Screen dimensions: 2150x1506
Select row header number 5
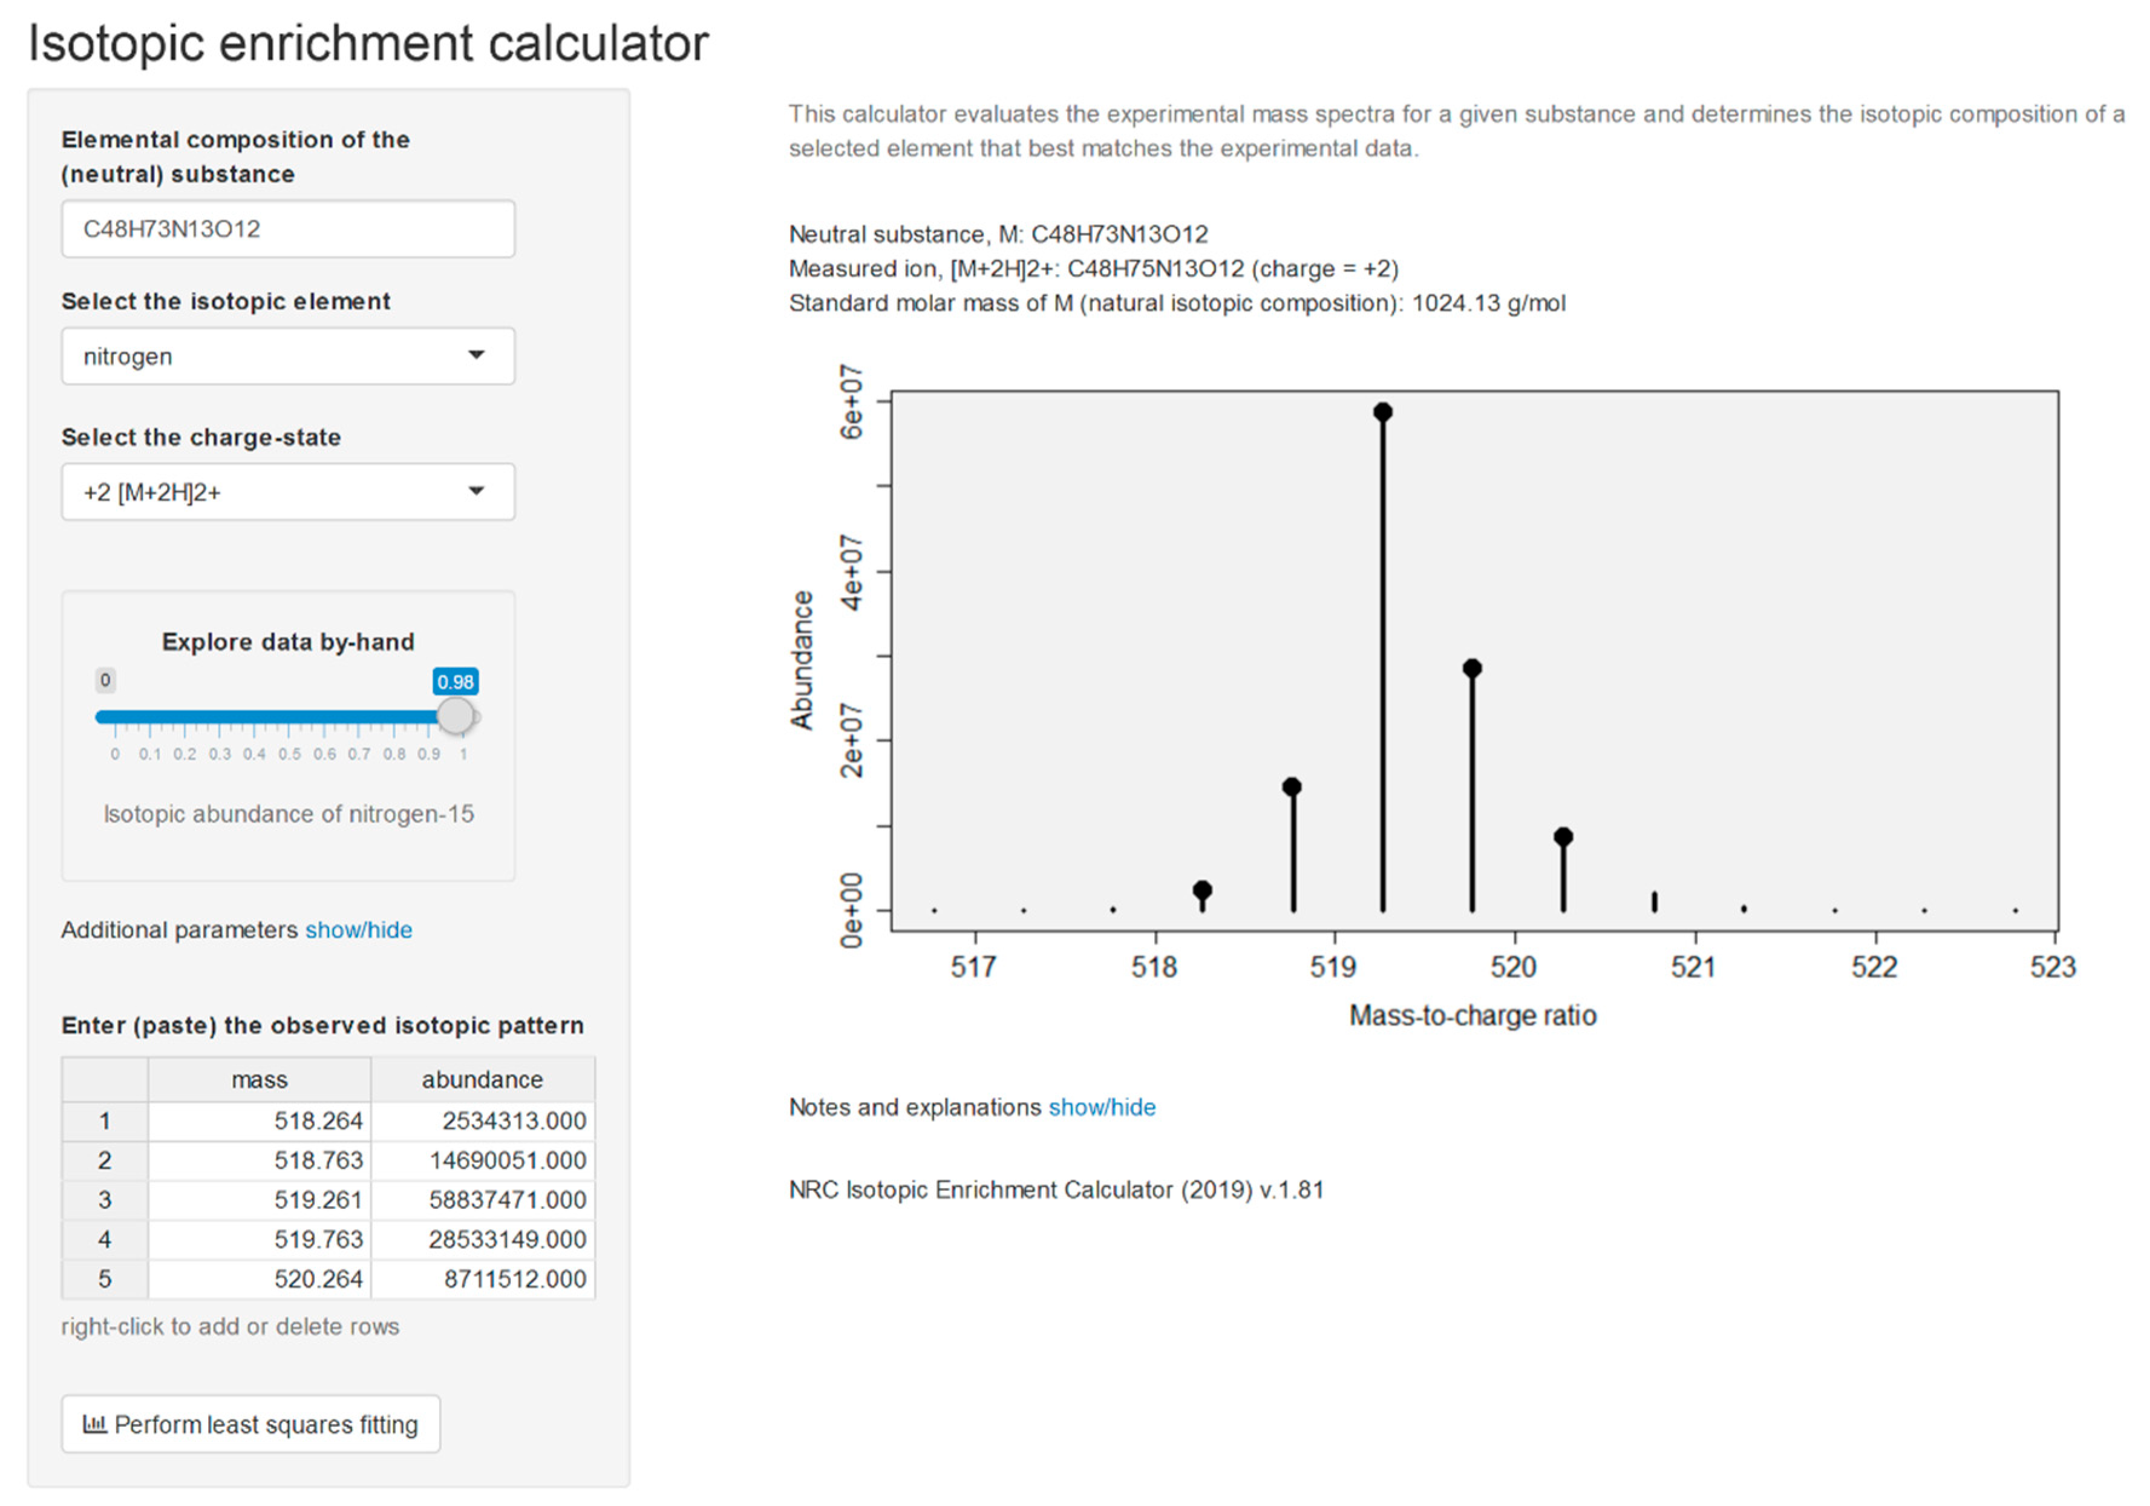point(105,1279)
